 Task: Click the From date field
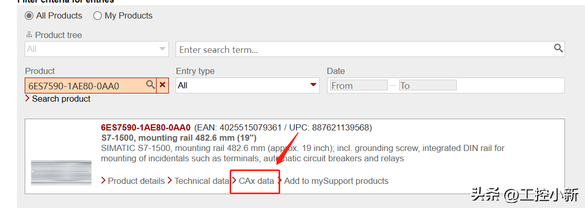[358, 85]
